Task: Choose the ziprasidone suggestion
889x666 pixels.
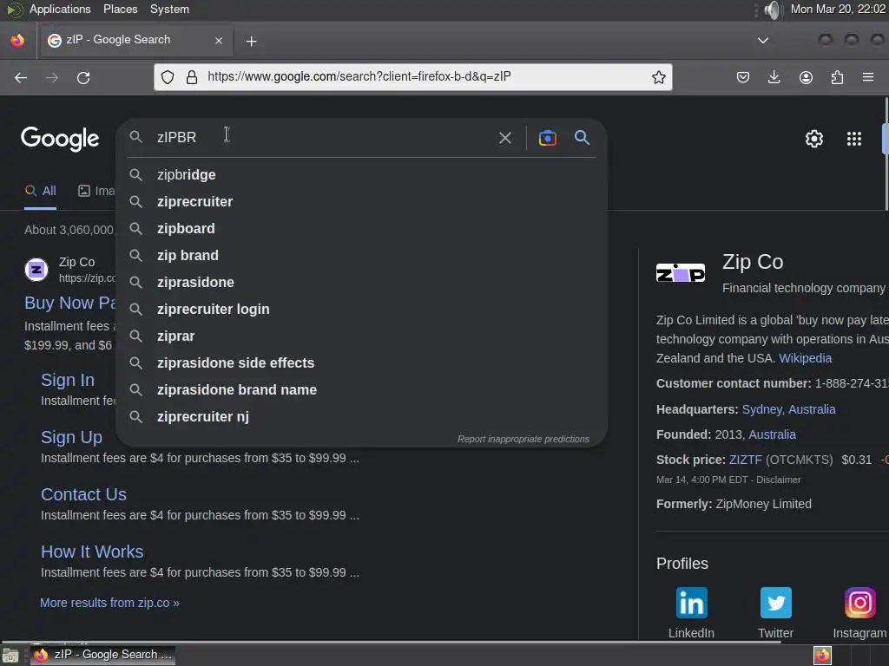Action: tap(361, 282)
